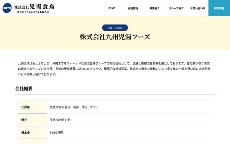Click the 採用情報 blue button

[219, 8]
